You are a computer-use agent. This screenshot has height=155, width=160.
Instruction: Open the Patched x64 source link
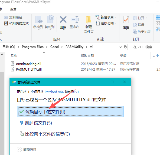click(x=54, y=92)
